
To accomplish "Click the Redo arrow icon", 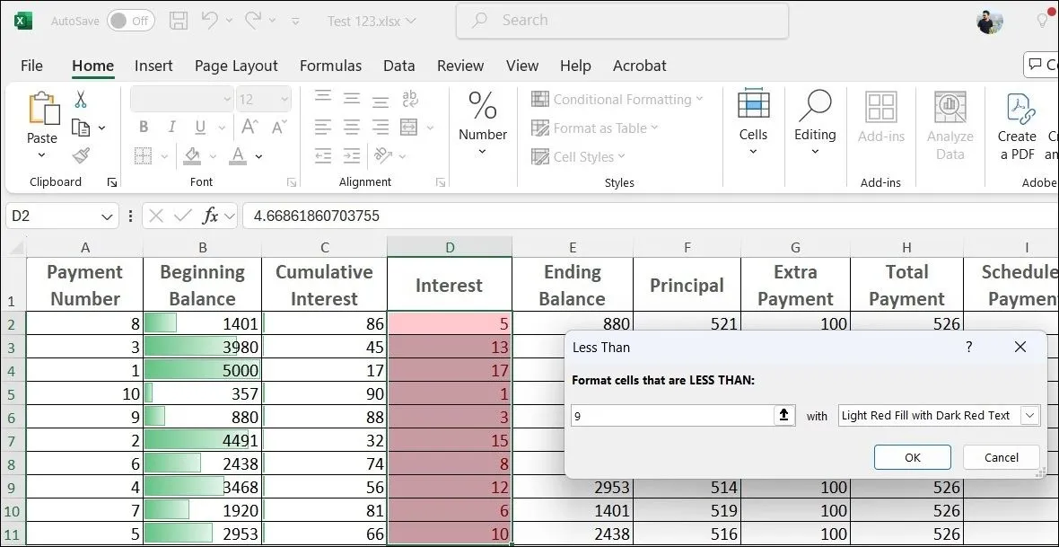I will click(x=253, y=21).
